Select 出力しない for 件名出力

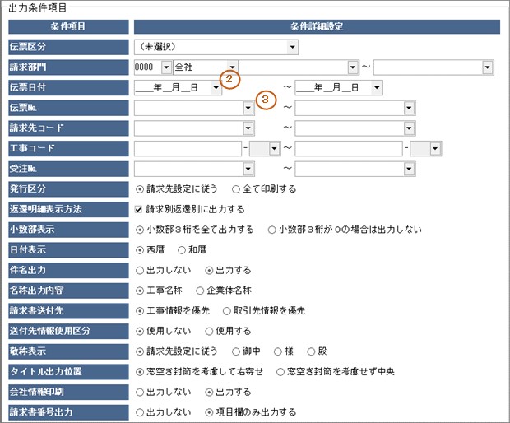tap(139, 269)
